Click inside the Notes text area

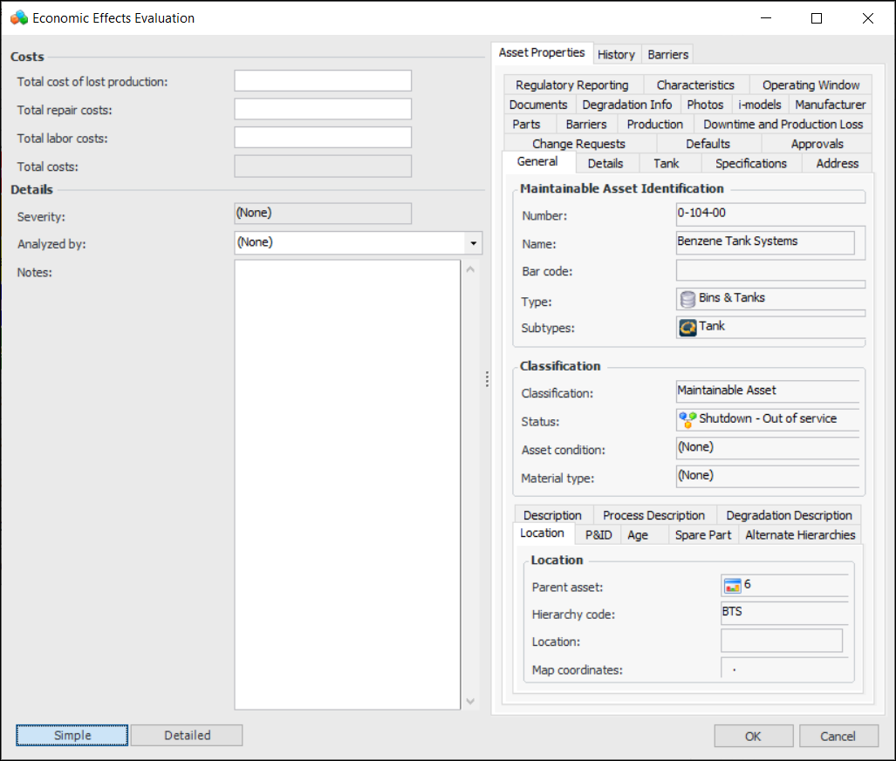click(x=347, y=484)
